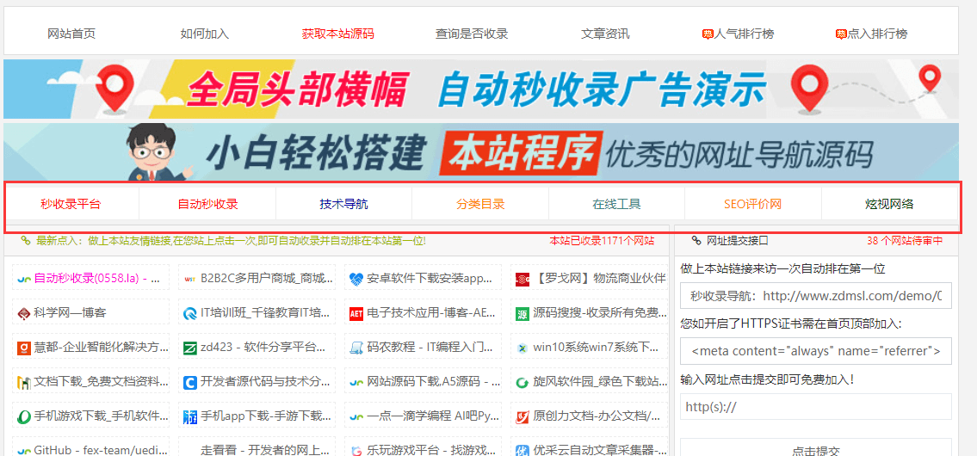
Task: Click the http(s):// URL input field
Action: click(x=815, y=406)
